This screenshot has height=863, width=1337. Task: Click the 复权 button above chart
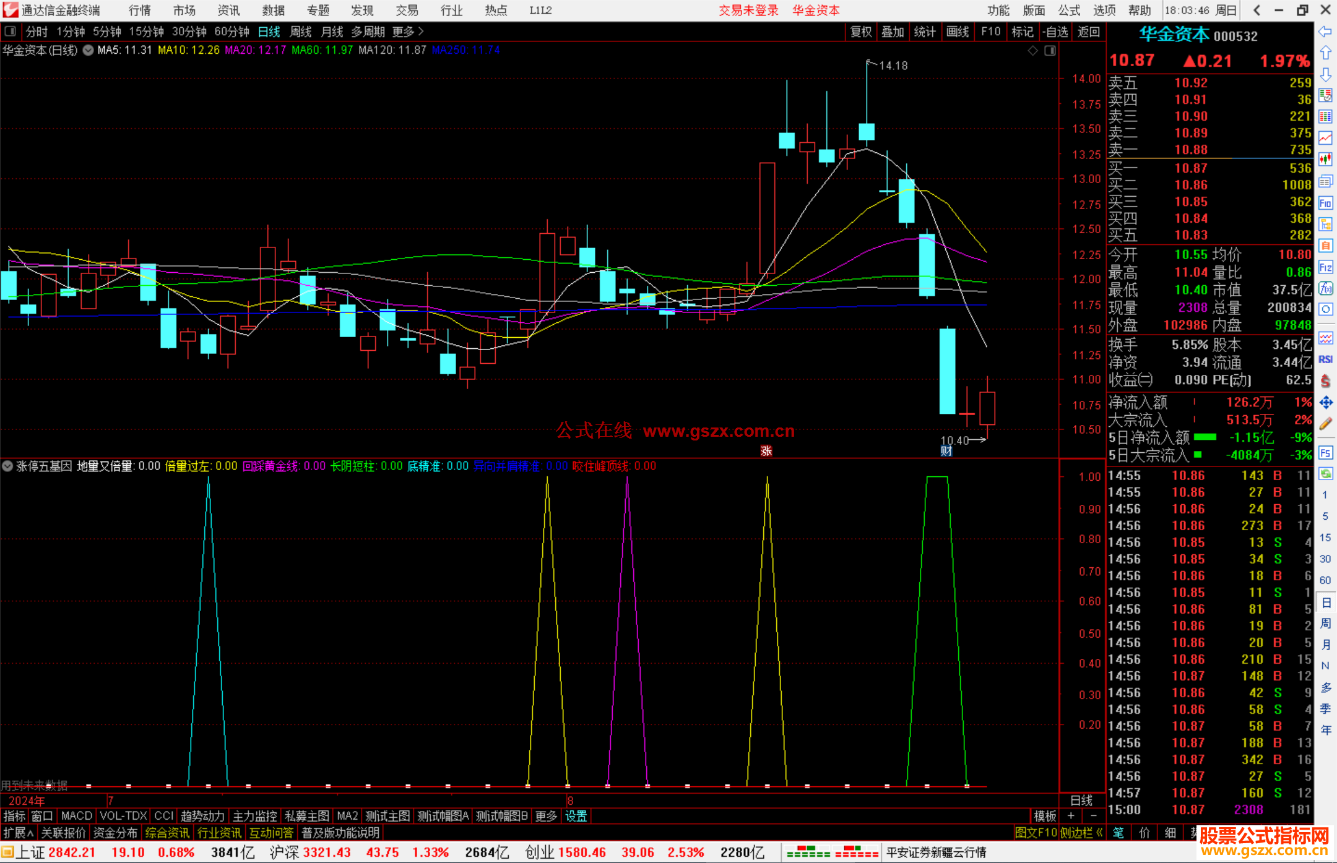pos(861,32)
